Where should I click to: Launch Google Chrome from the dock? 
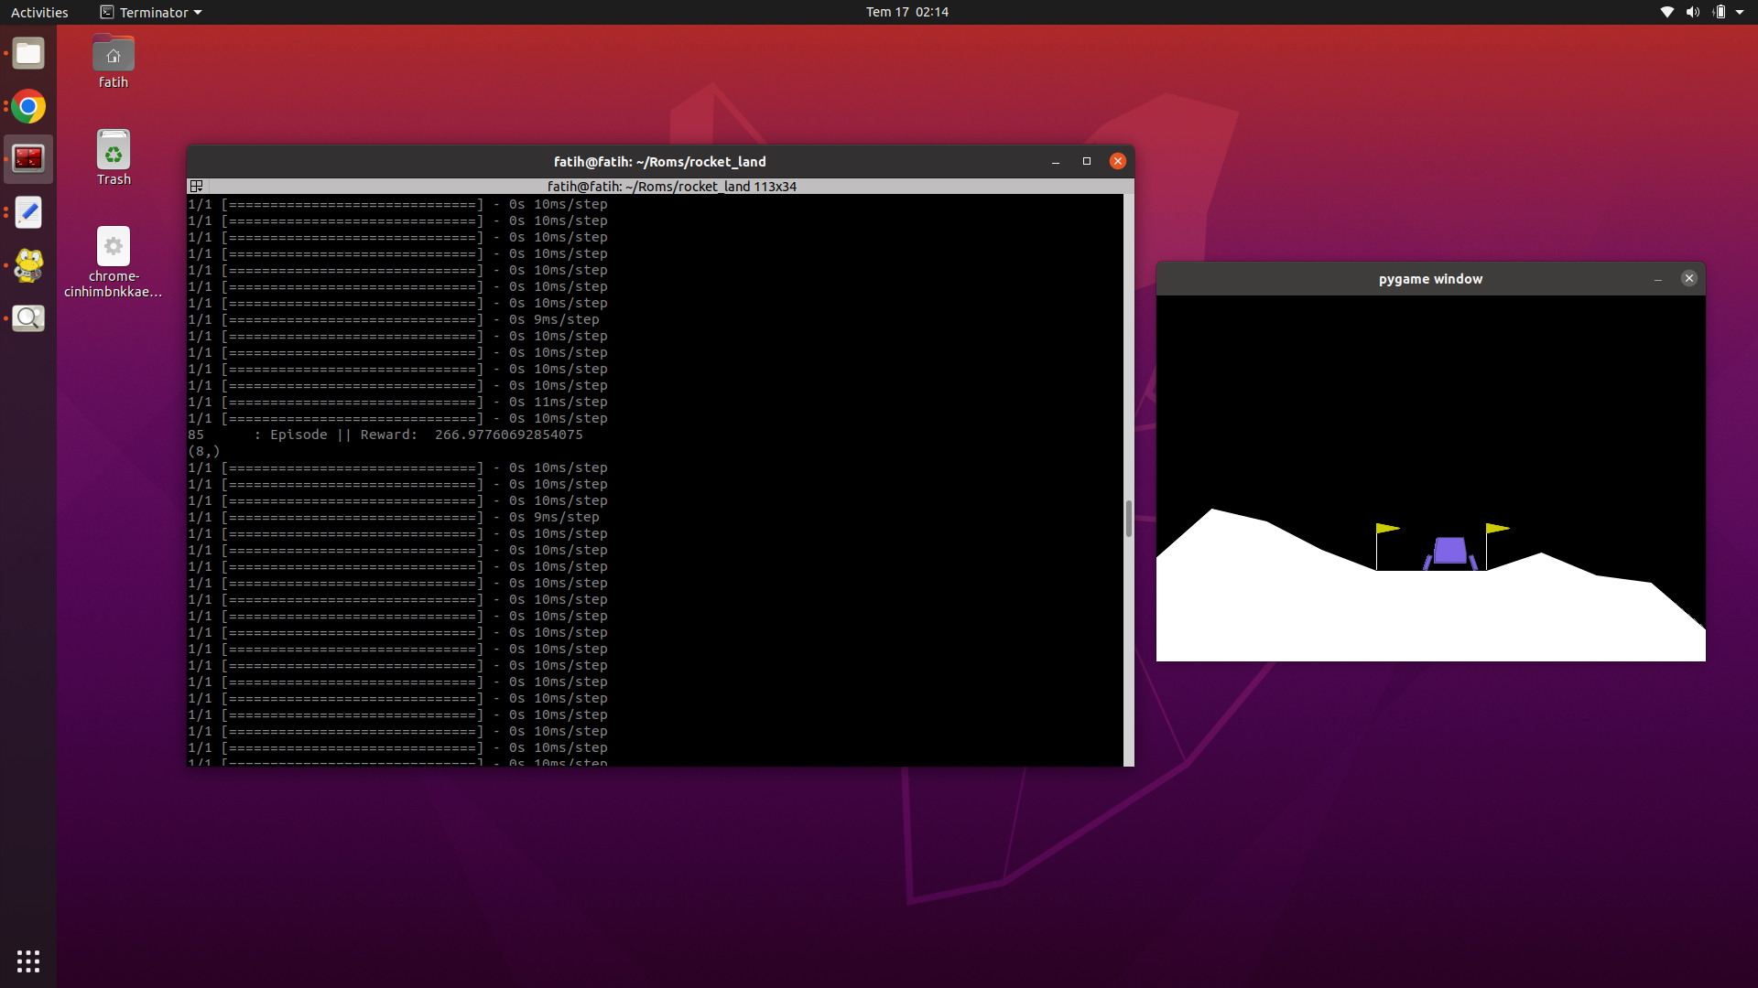28,107
